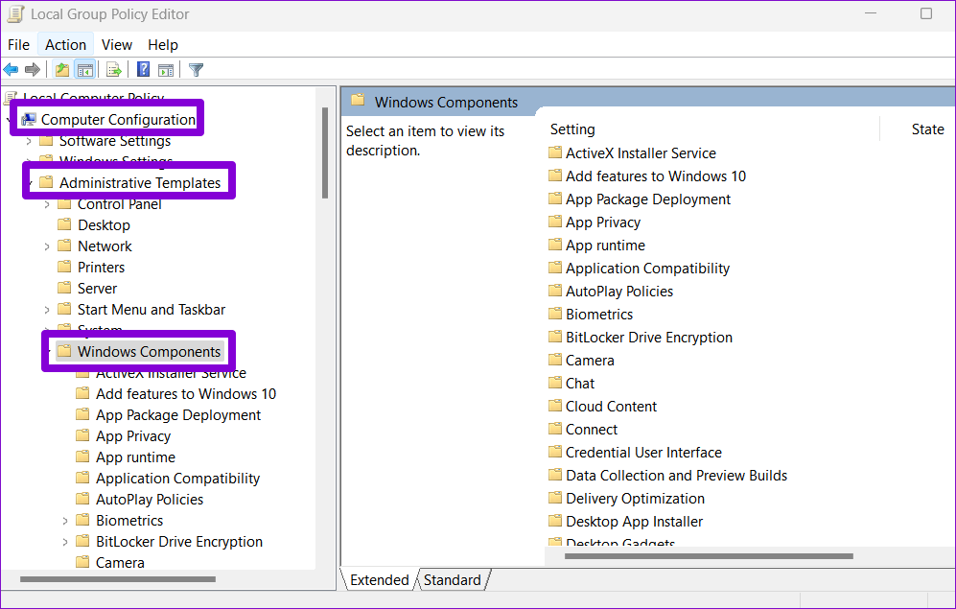Click the Up one level folder icon

[61, 69]
